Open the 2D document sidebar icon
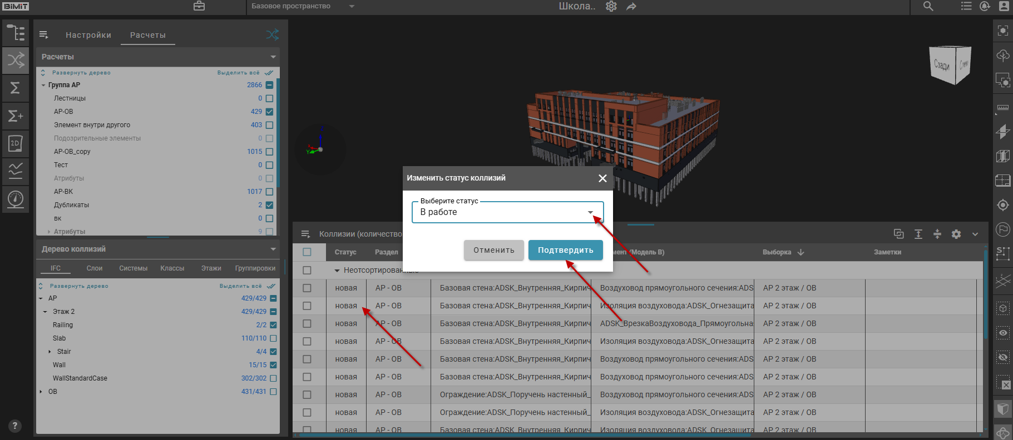 (16, 143)
